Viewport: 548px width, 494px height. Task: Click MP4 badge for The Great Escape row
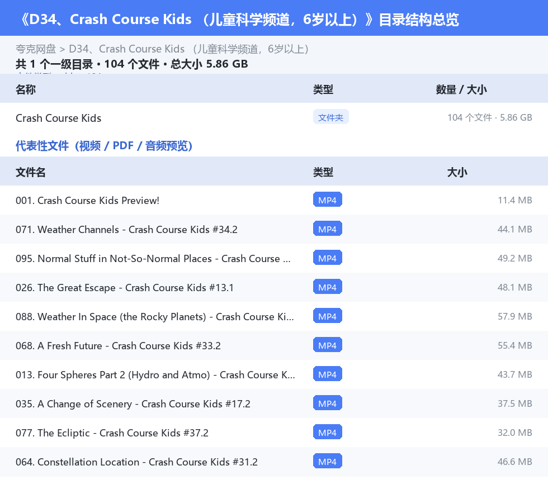click(328, 287)
